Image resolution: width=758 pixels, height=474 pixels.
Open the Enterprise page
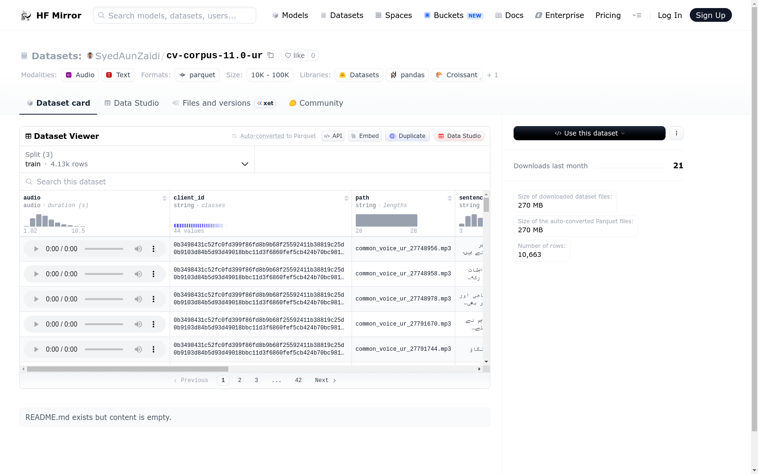(x=559, y=16)
